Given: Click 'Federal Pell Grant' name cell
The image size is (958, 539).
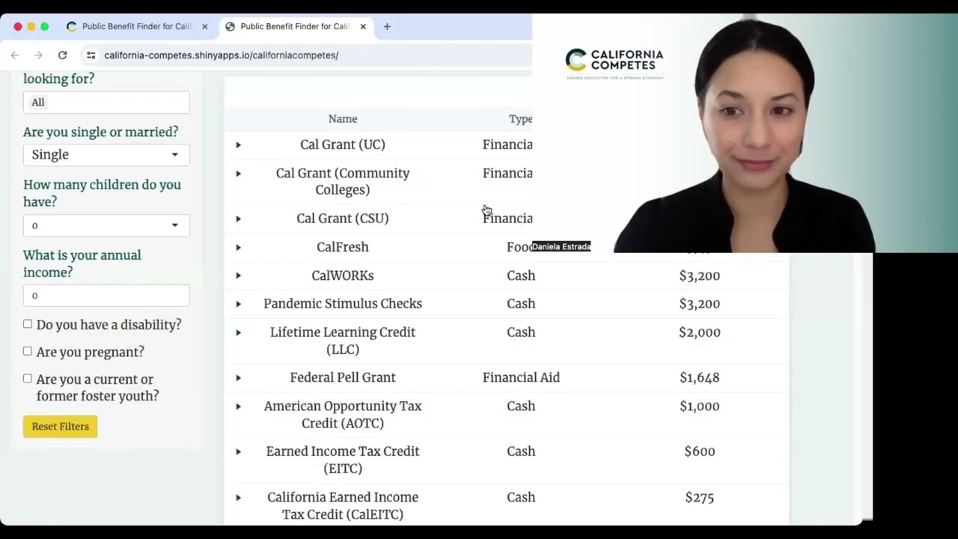Looking at the screenshot, I should point(343,378).
